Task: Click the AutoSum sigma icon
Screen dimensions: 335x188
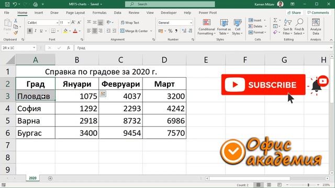Action: 275,20
